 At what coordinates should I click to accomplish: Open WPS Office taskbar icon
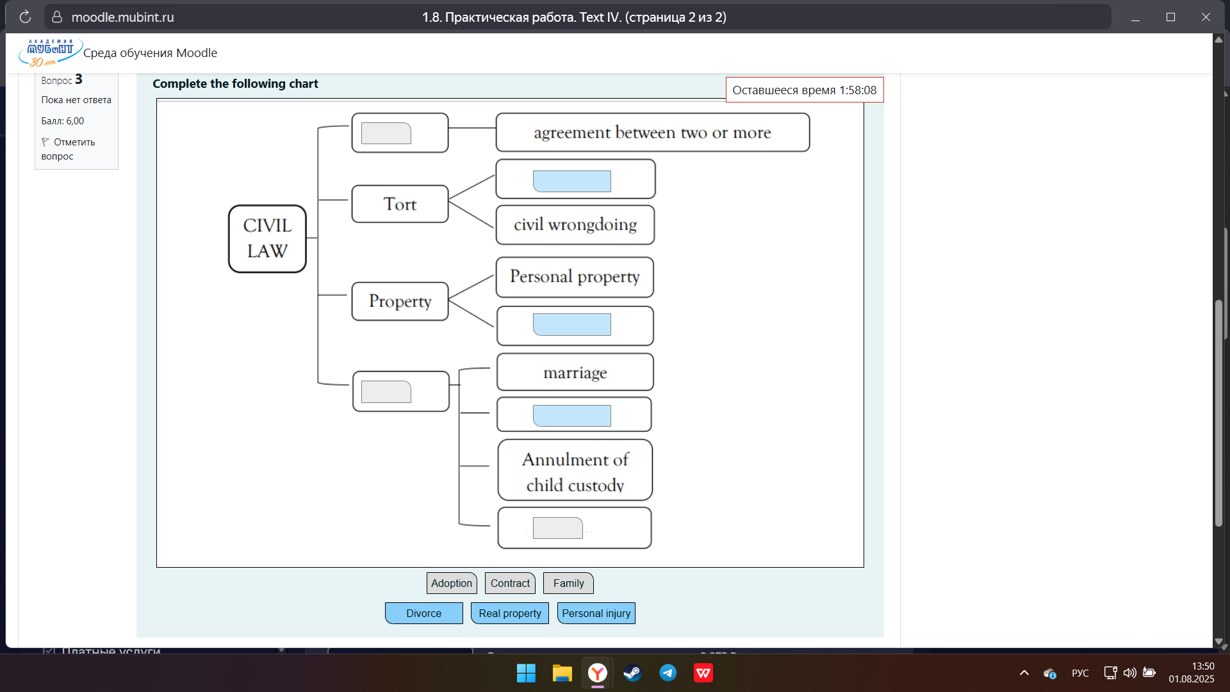click(703, 673)
